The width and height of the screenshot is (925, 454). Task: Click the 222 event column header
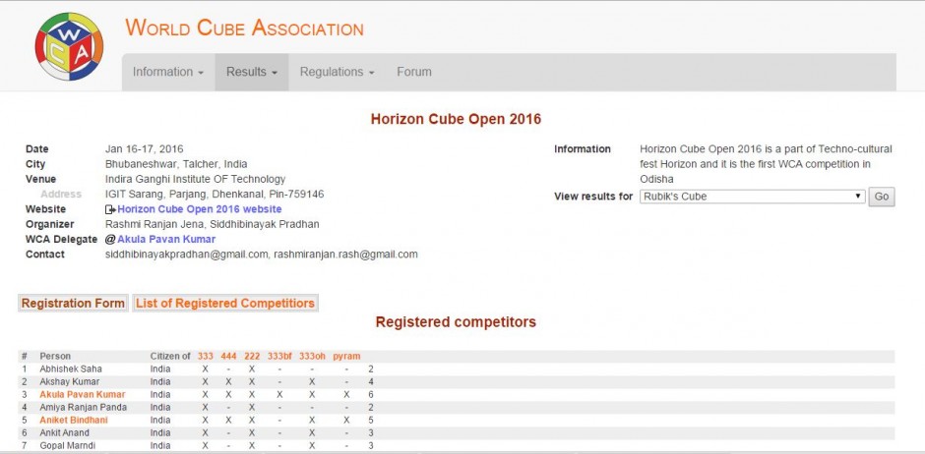pos(252,356)
